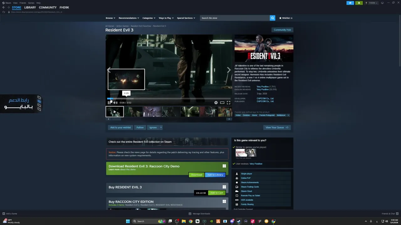Open the Friends menu

(x=23, y=3)
